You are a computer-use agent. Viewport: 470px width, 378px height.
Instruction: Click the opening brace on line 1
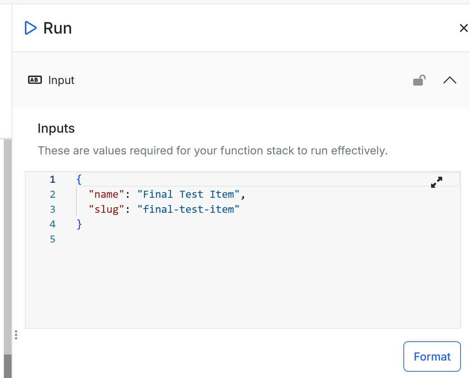[79, 180]
